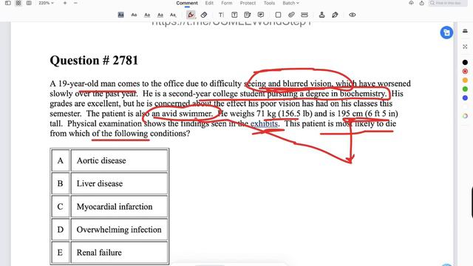Viewport: 473px width, 266px height.
Task: Select the stamp tool
Action: [322, 15]
